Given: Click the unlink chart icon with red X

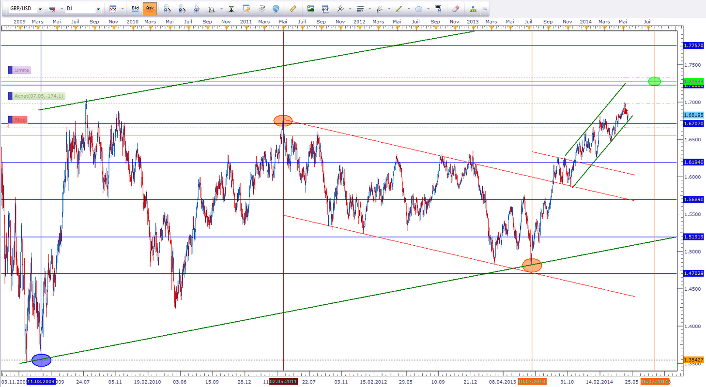Looking at the screenshot, I should tap(51, 9).
